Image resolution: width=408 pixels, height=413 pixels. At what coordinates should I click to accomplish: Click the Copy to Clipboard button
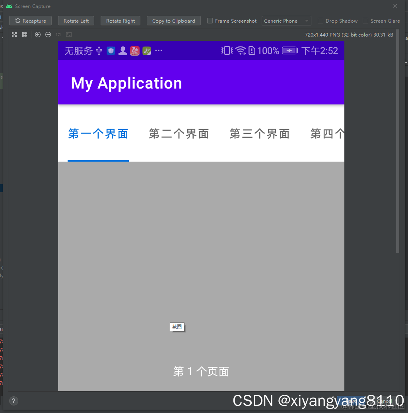click(x=173, y=21)
